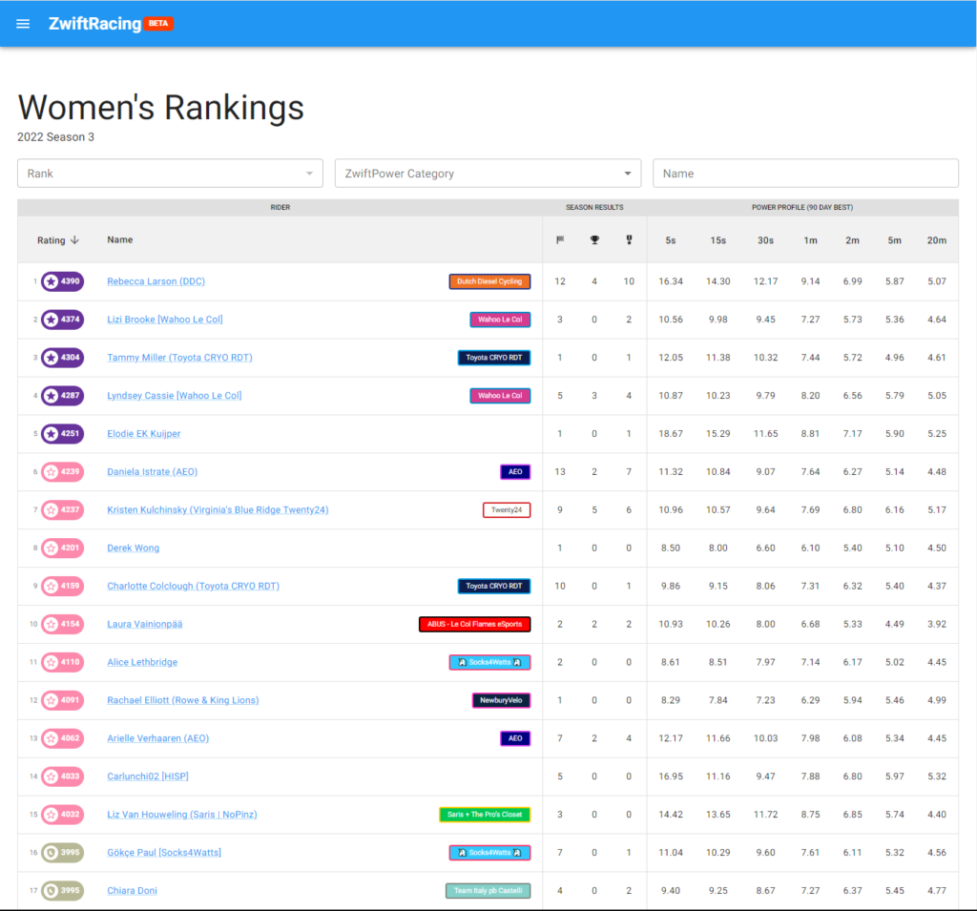The height and width of the screenshot is (911, 977).
Task: Click the ABUS - Le Col Flames eSports tag
Action: click(x=474, y=625)
